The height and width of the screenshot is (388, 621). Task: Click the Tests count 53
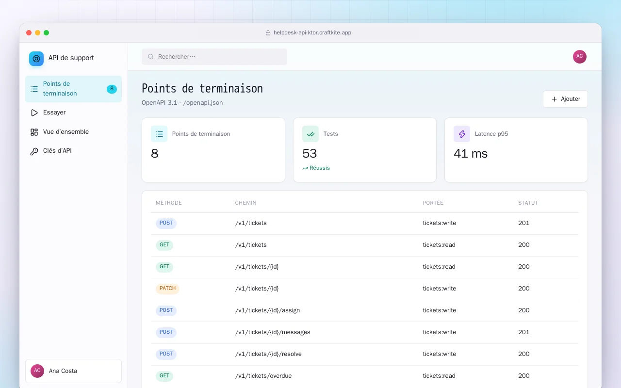[x=310, y=154]
